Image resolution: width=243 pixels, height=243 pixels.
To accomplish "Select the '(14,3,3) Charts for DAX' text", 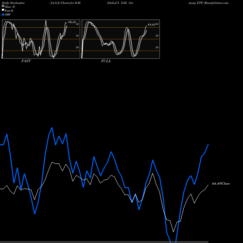I will coord(65,3).
